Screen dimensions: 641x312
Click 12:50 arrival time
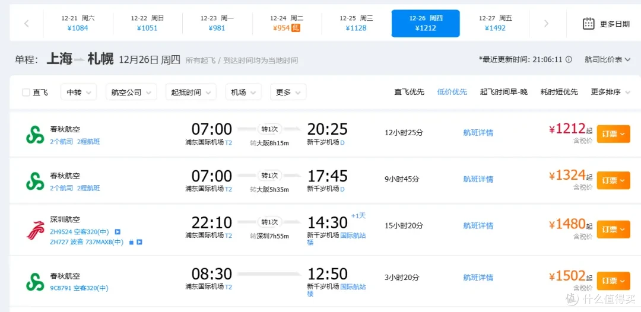pos(328,274)
